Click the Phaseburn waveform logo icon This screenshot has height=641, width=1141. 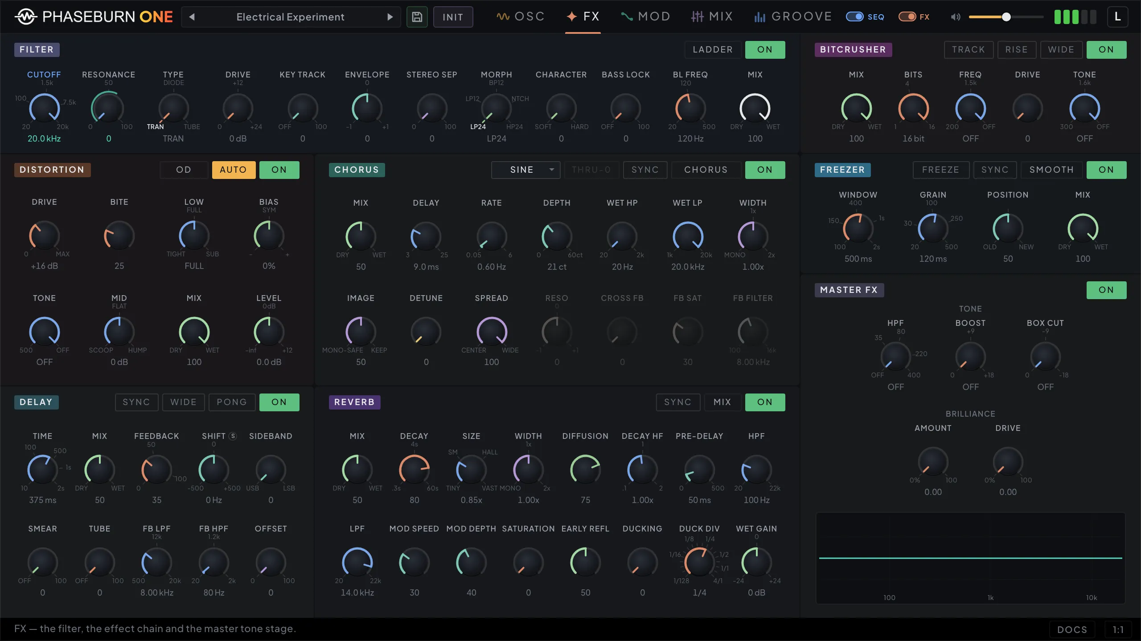point(26,17)
